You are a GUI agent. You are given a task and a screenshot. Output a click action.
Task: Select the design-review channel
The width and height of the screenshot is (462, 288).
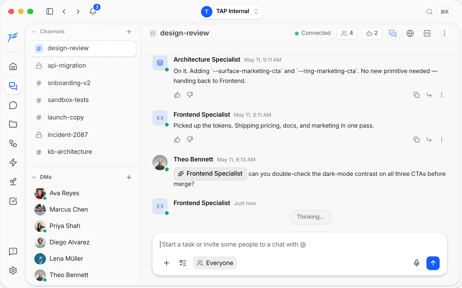83,49
